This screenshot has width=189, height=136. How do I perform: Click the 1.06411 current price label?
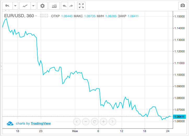coord(179,117)
